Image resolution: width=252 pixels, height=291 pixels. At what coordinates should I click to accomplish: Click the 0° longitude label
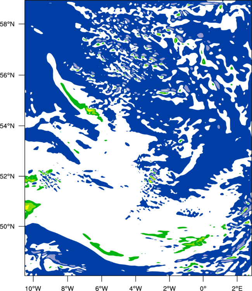pos(203,288)
